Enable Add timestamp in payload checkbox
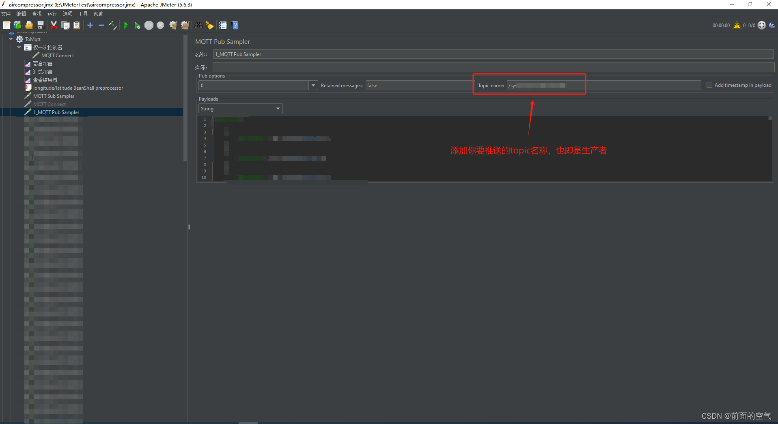This screenshot has width=778, height=424. (x=709, y=85)
